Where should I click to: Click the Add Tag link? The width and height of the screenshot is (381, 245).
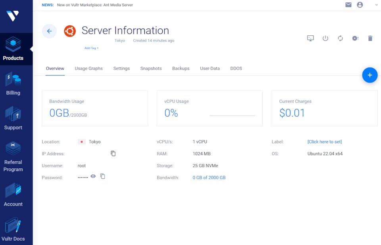(x=91, y=48)
